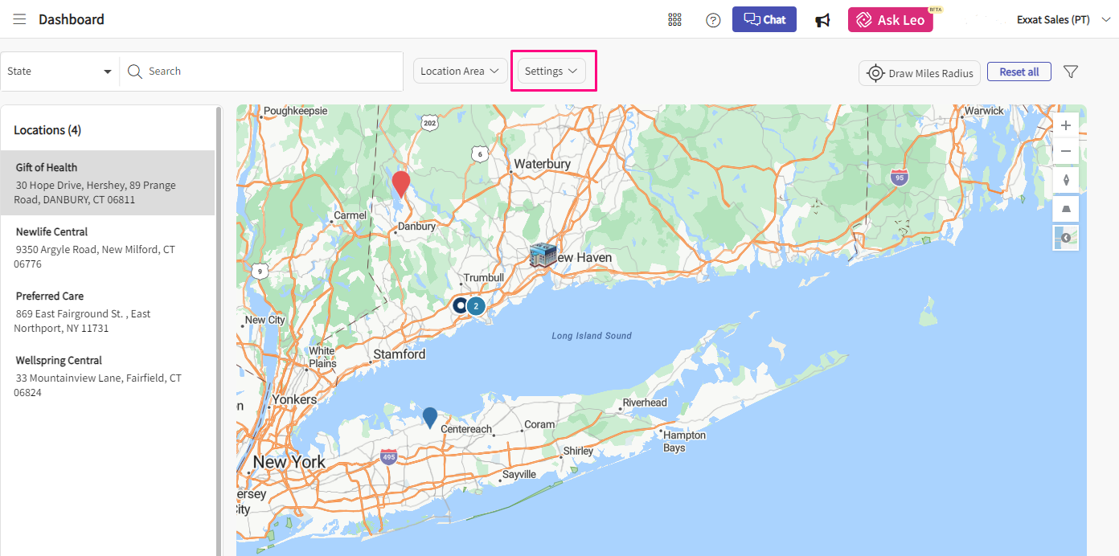Open the hamburger navigation menu
1119x556 pixels.
coord(19,19)
